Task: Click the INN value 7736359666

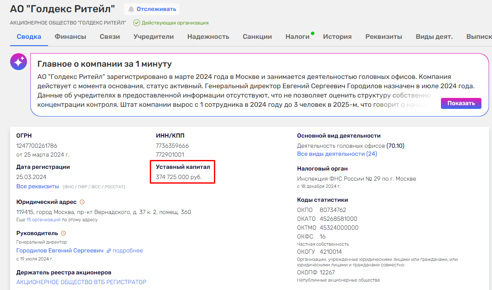Action: [x=172, y=146]
